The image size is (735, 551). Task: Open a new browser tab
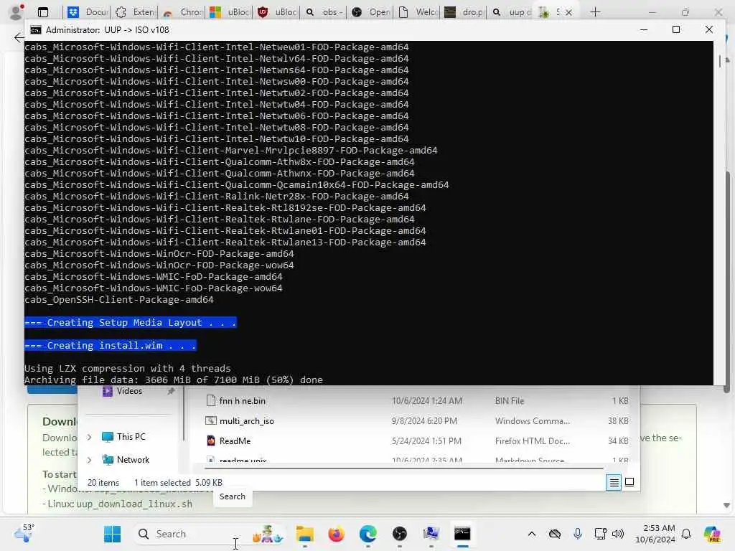[595, 12]
